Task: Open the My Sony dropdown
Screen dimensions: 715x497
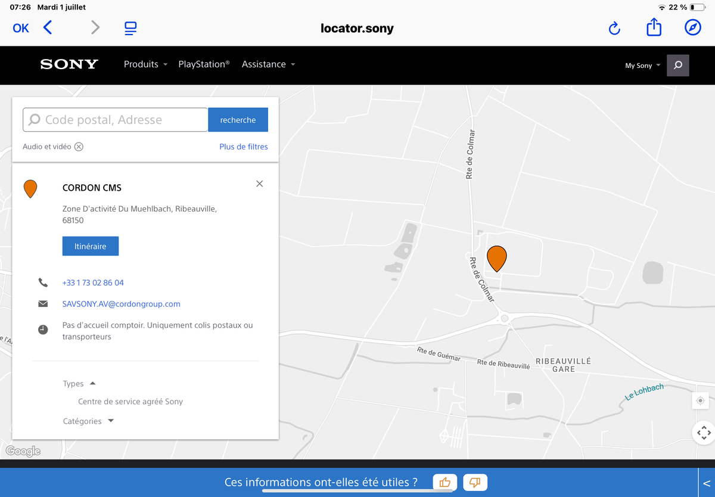Action: coord(642,66)
